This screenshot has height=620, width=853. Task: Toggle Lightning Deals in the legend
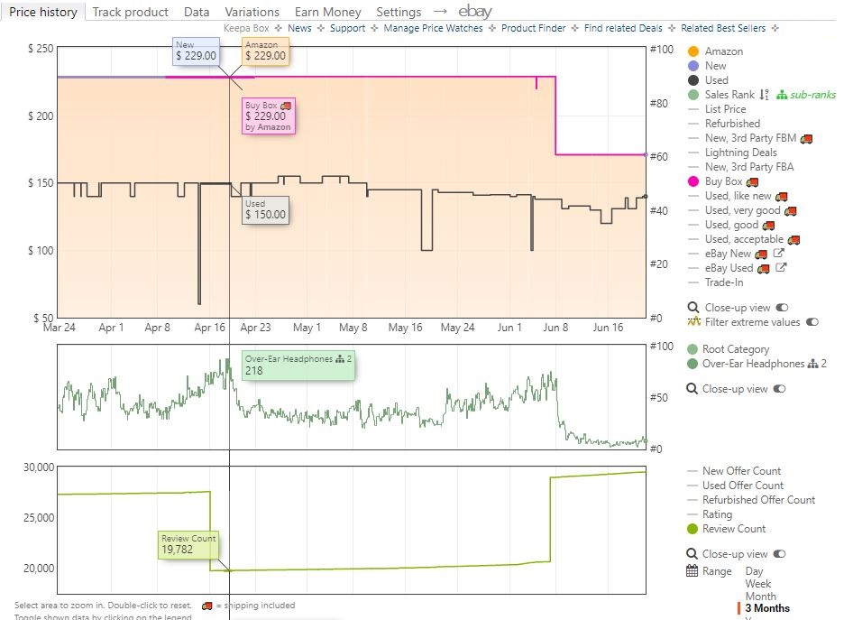[x=740, y=153]
